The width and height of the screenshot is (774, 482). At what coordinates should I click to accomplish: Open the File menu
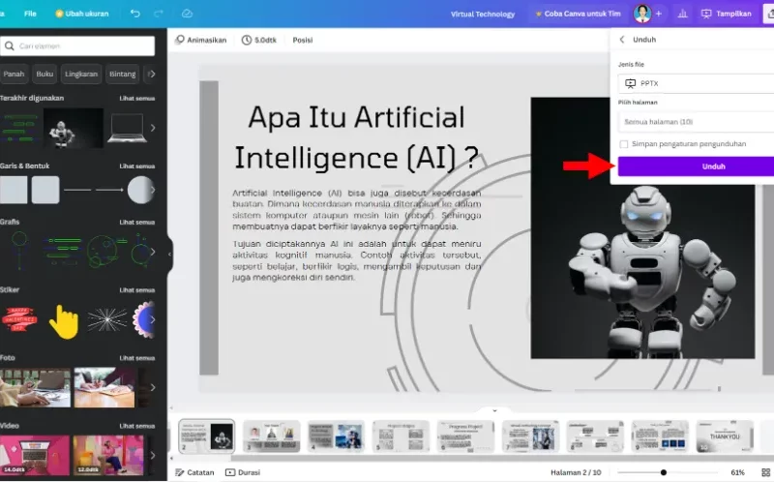[x=30, y=14]
